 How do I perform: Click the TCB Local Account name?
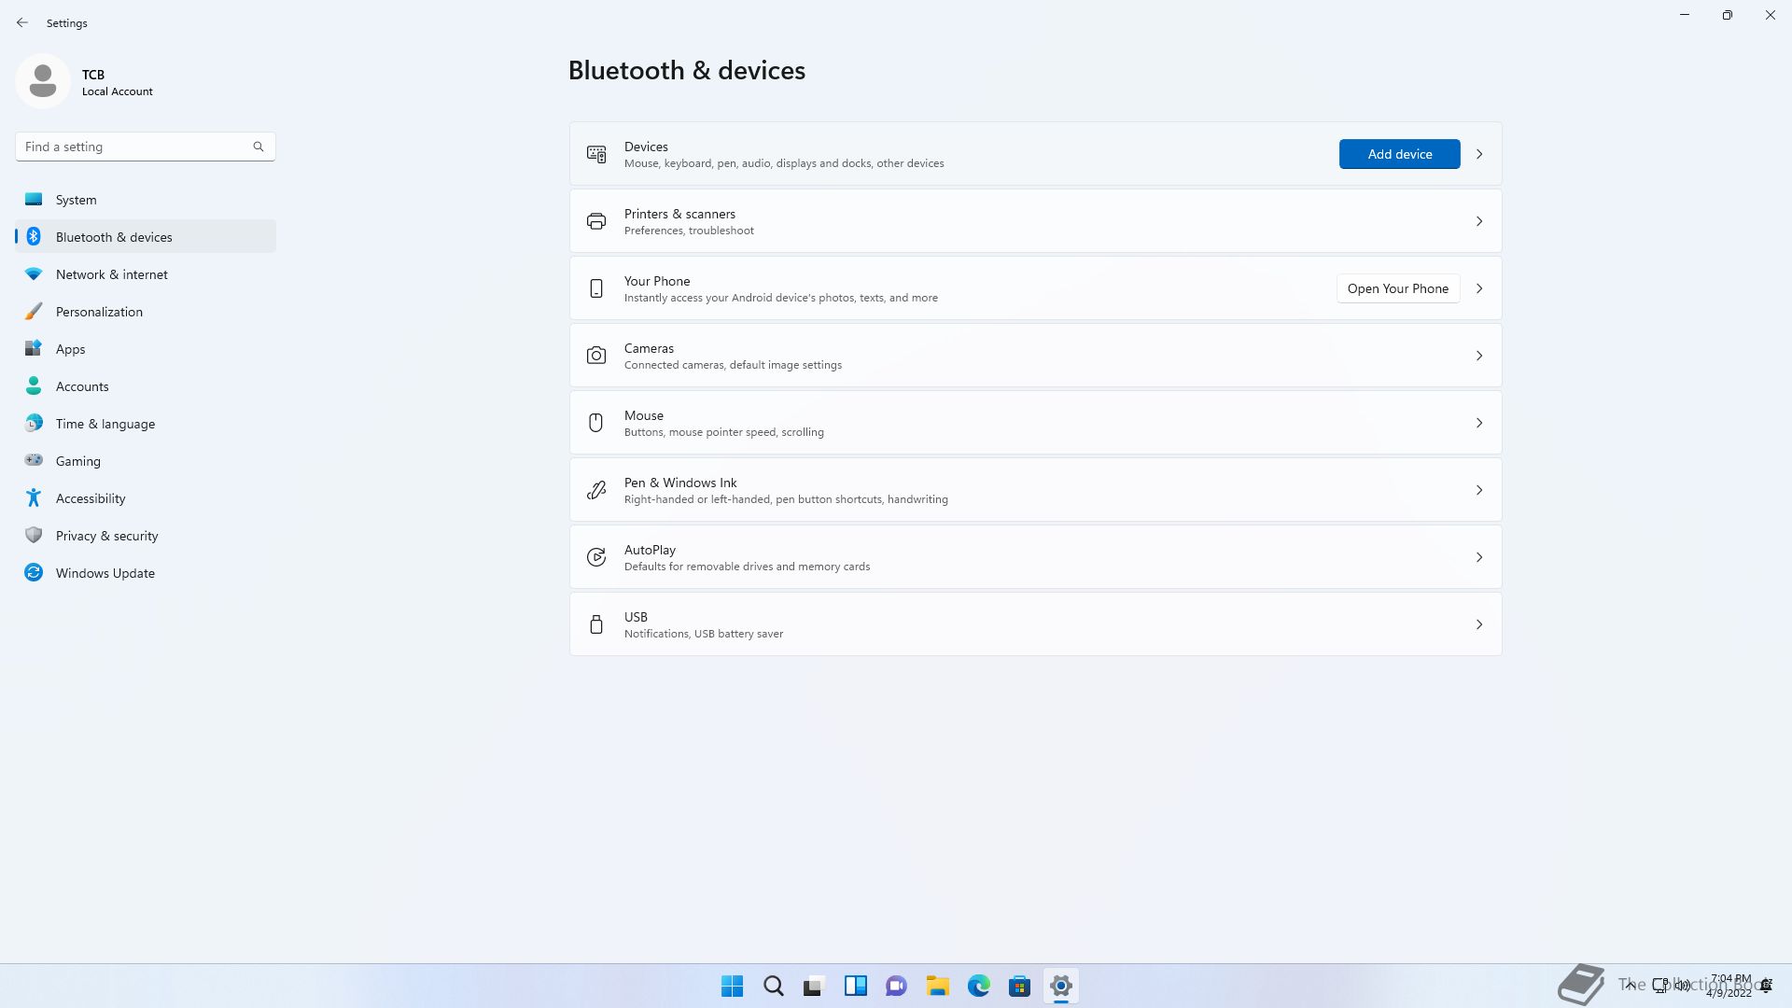(117, 82)
